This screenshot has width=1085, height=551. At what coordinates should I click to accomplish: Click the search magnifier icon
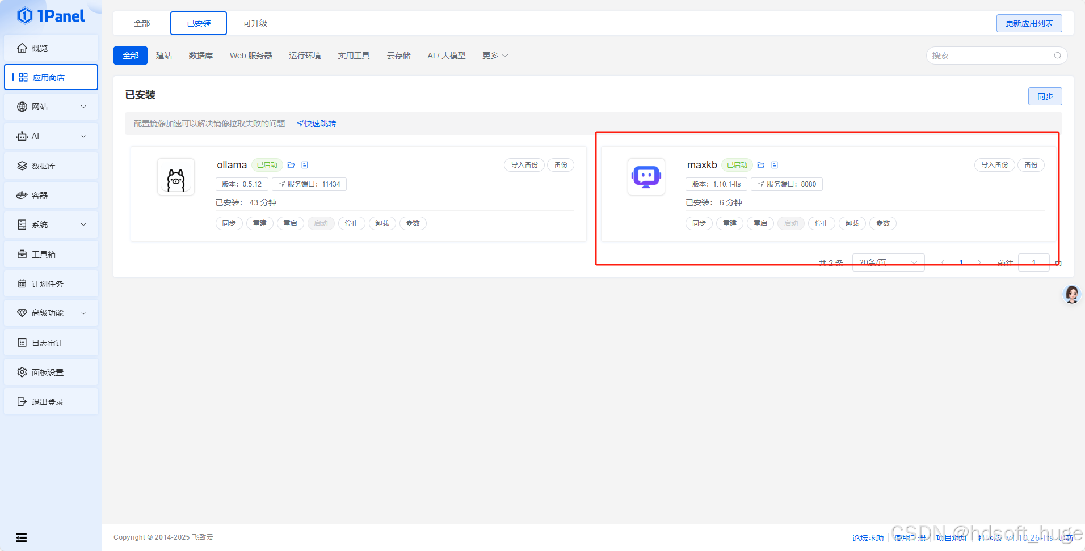[x=1058, y=56]
